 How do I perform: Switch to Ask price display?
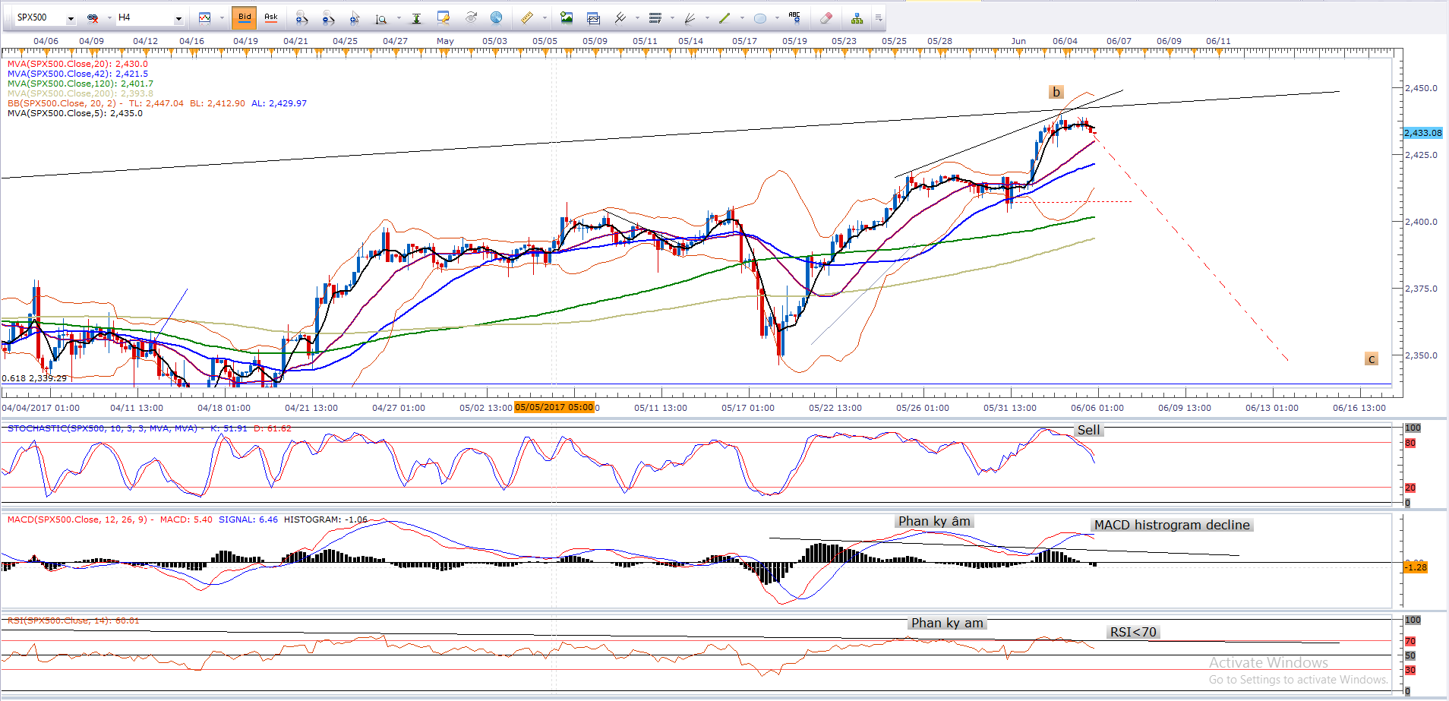[270, 17]
